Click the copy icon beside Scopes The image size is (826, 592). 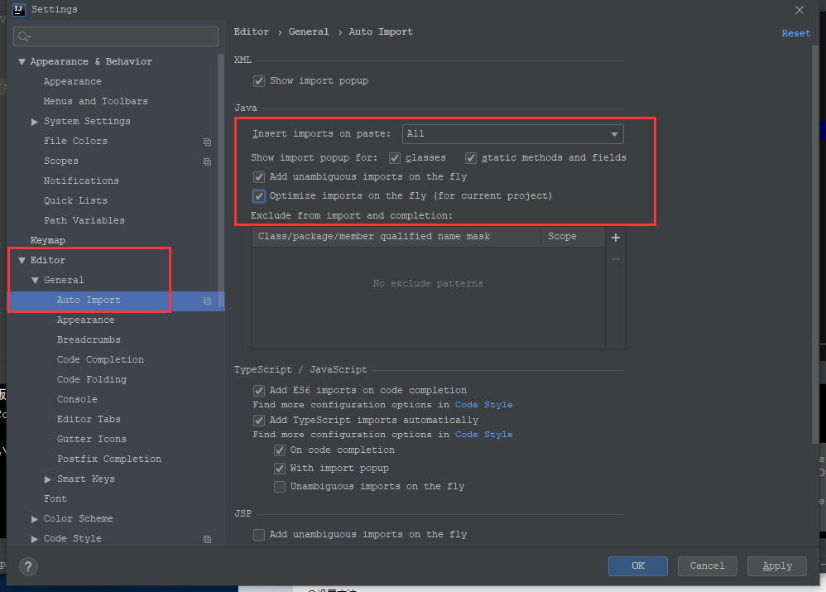click(x=207, y=161)
